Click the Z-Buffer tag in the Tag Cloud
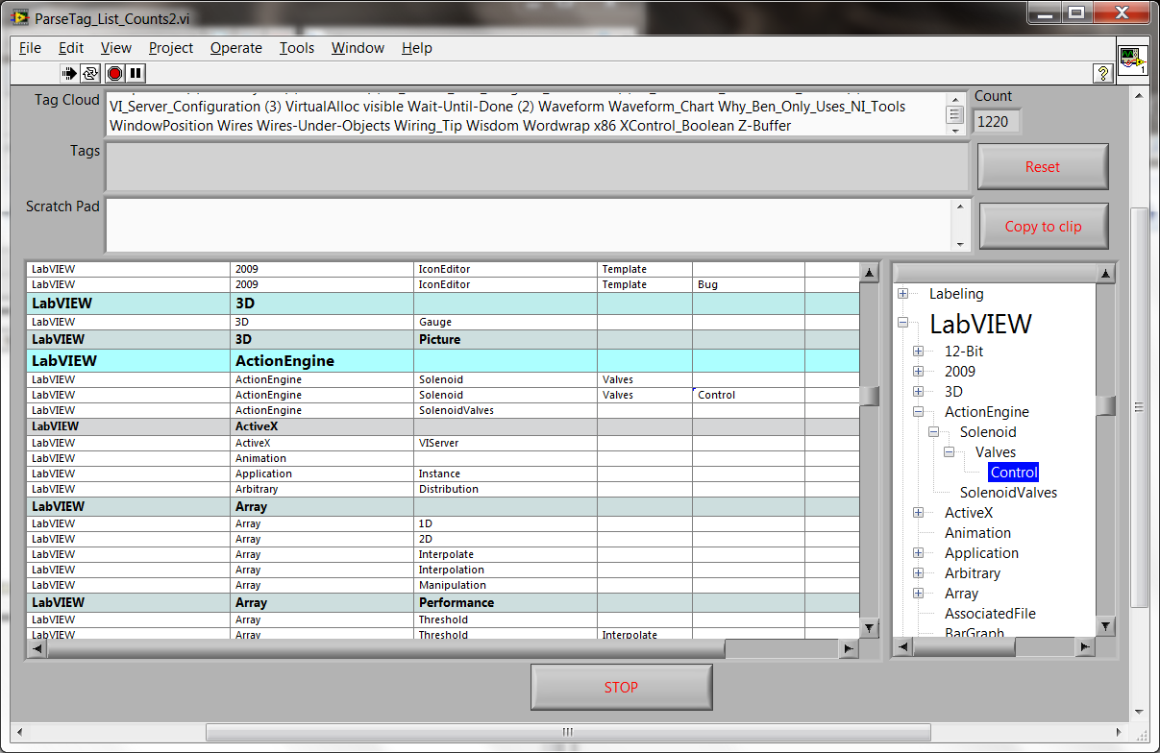This screenshot has width=1160, height=753. [x=765, y=126]
